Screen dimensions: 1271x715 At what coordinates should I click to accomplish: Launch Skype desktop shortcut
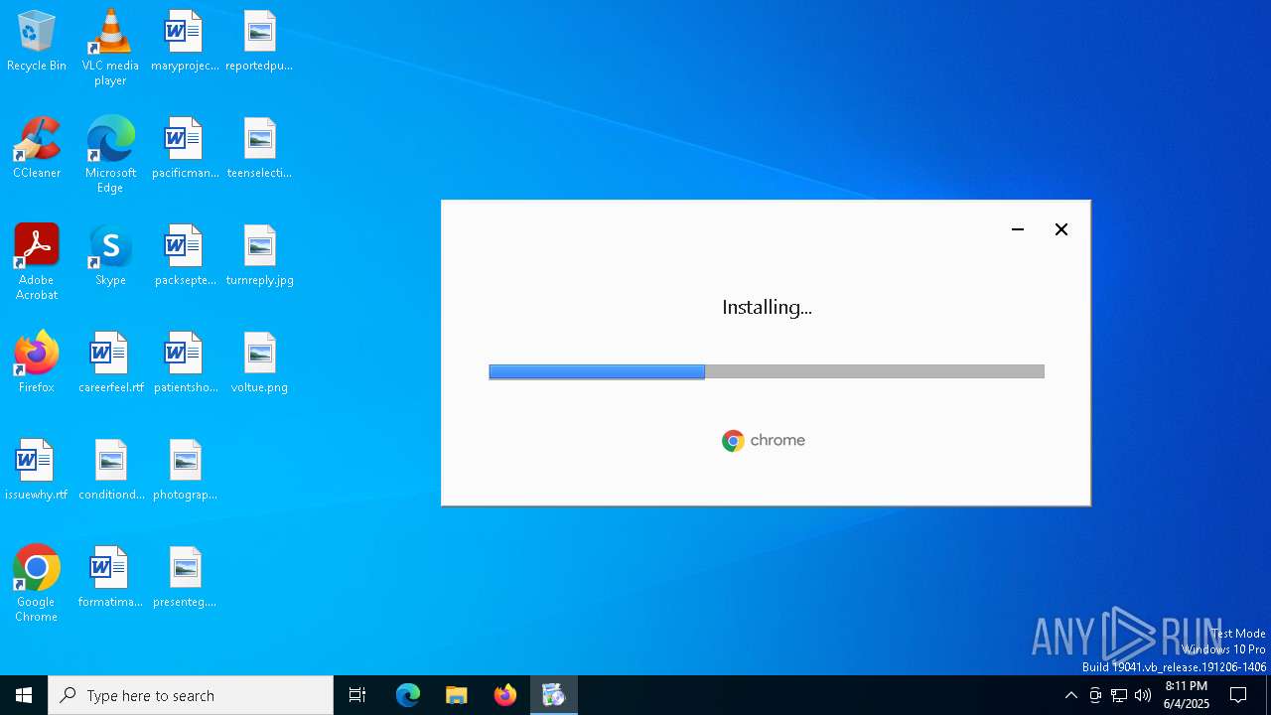point(110,256)
